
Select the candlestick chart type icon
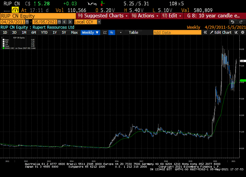pyautogui.click(x=112, y=32)
